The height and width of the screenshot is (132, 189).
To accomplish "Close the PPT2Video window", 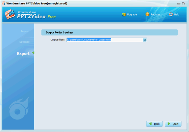I will 184,3.
